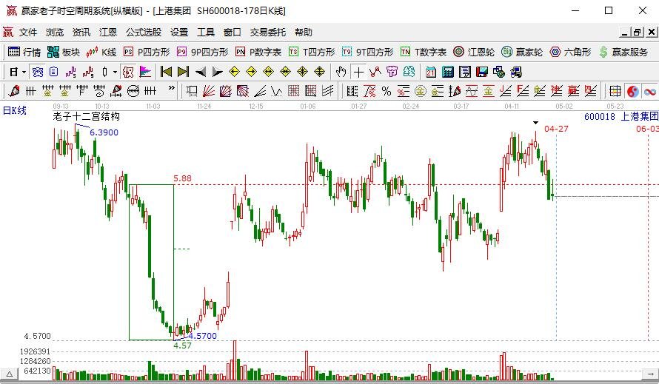Click the pencil drawing tool icon

click(x=14, y=91)
